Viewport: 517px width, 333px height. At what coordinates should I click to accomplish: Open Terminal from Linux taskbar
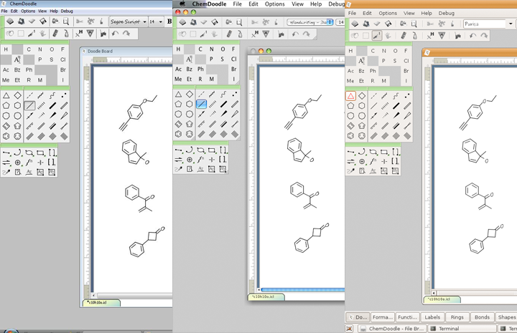tap(462, 329)
